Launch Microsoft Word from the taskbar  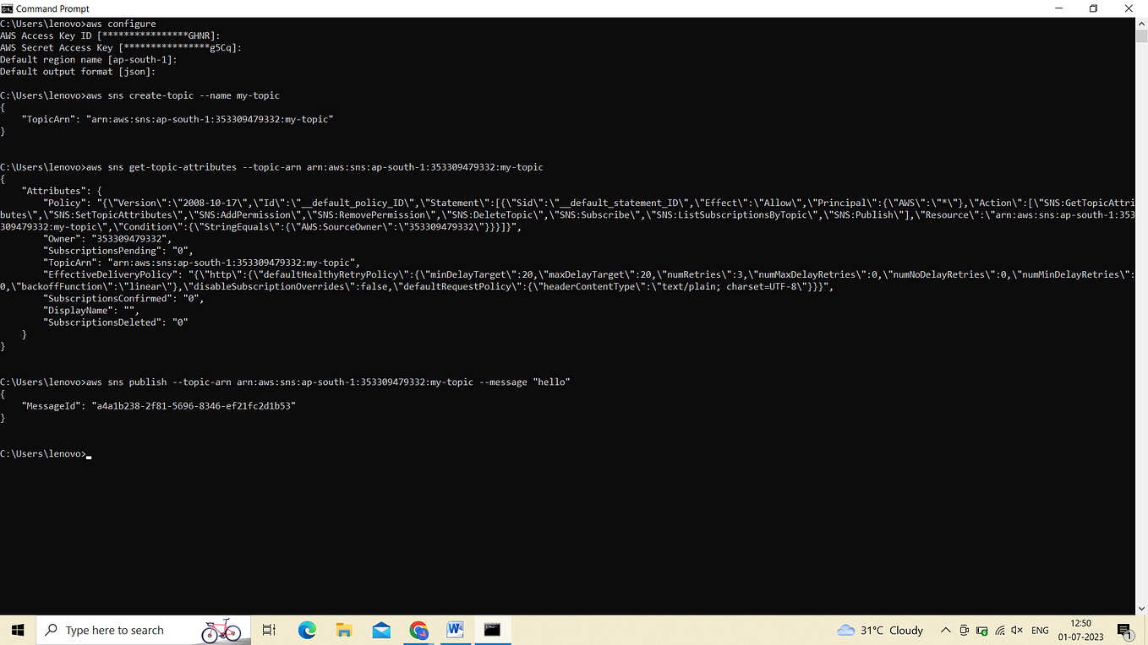tap(455, 630)
